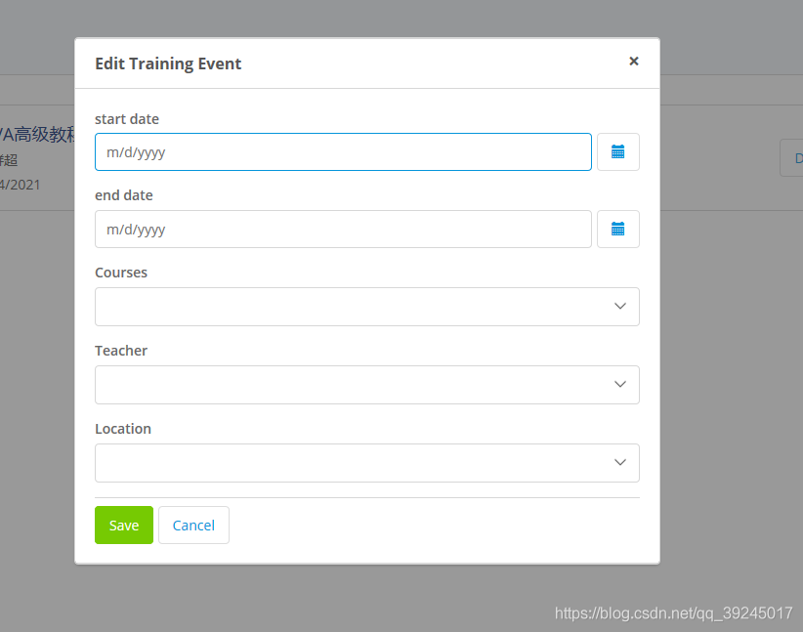The height and width of the screenshot is (632, 803).
Task: Click the 4/2021 date text in background
Action: coord(21,184)
